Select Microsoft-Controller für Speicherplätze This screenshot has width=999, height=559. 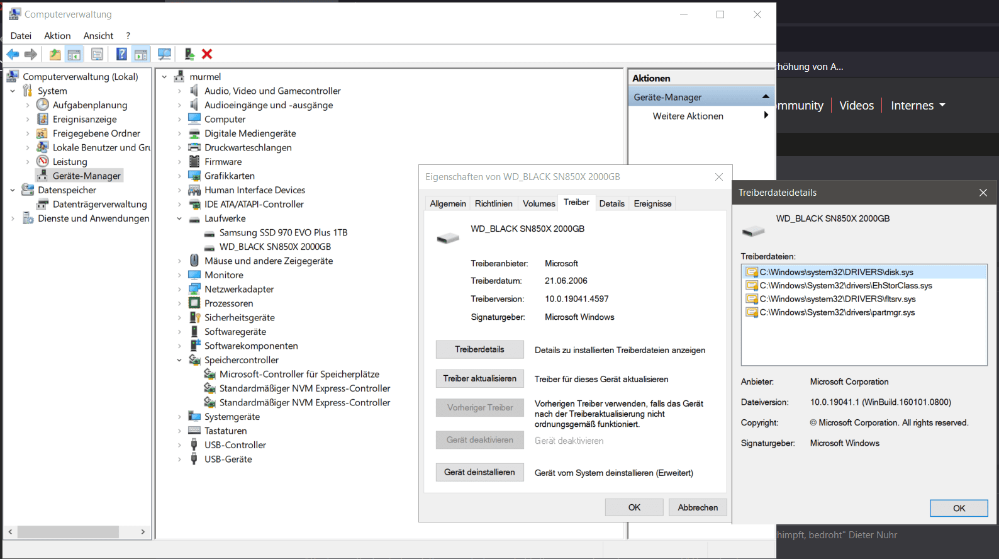[299, 374]
